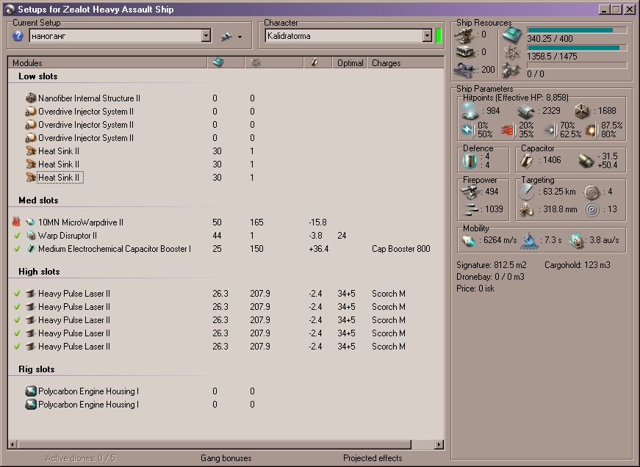Click the capacitor amount icon
This screenshot has height=467, width=640.
pyautogui.click(x=528, y=160)
